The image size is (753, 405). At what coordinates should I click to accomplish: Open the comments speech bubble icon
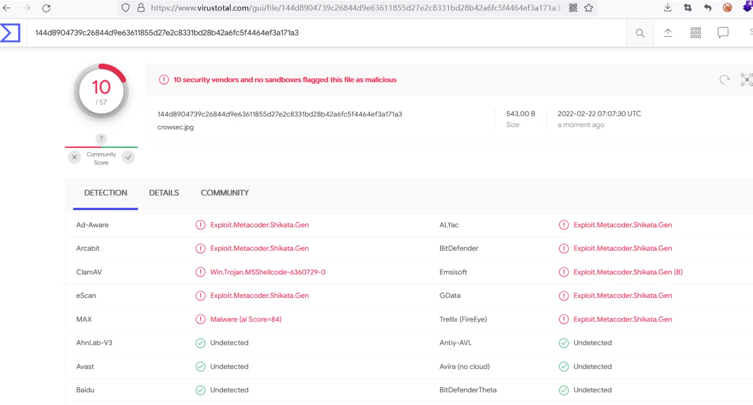point(723,32)
